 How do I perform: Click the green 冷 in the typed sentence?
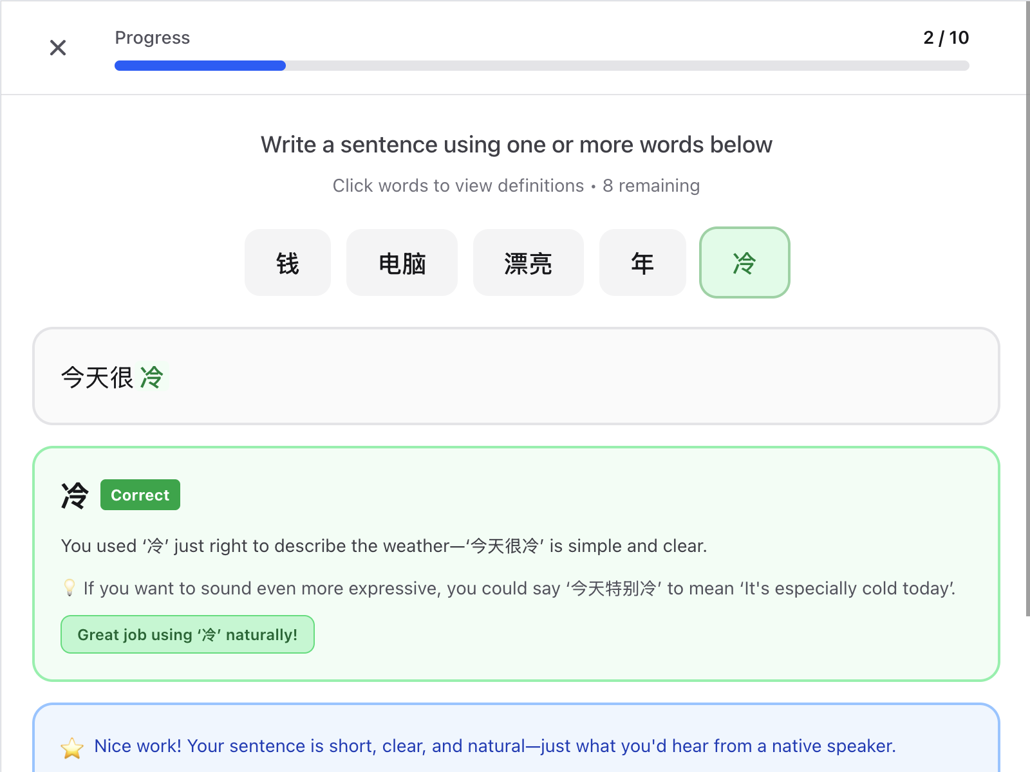coord(152,378)
